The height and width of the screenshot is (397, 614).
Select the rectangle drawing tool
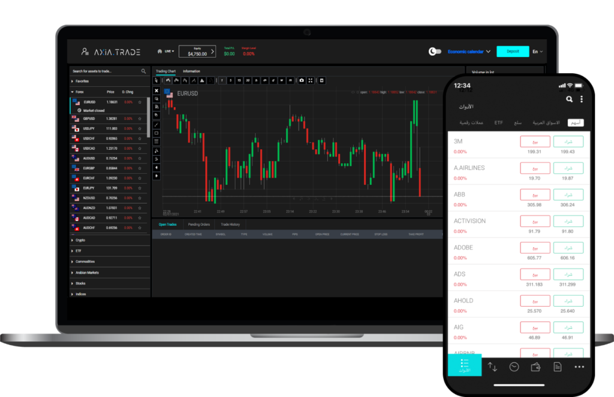(x=156, y=133)
